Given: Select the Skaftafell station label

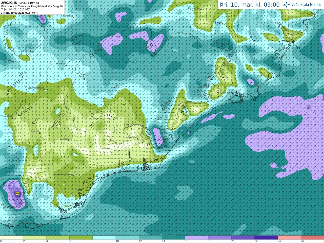Looking at the screenshot, I should pyautogui.click(x=133, y=137).
